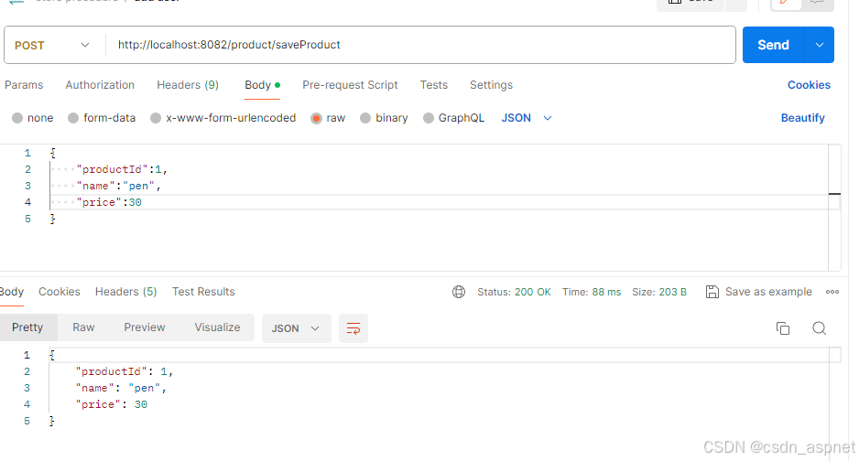Switch to Headers (9) request tab
859x461 pixels.
click(x=188, y=85)
